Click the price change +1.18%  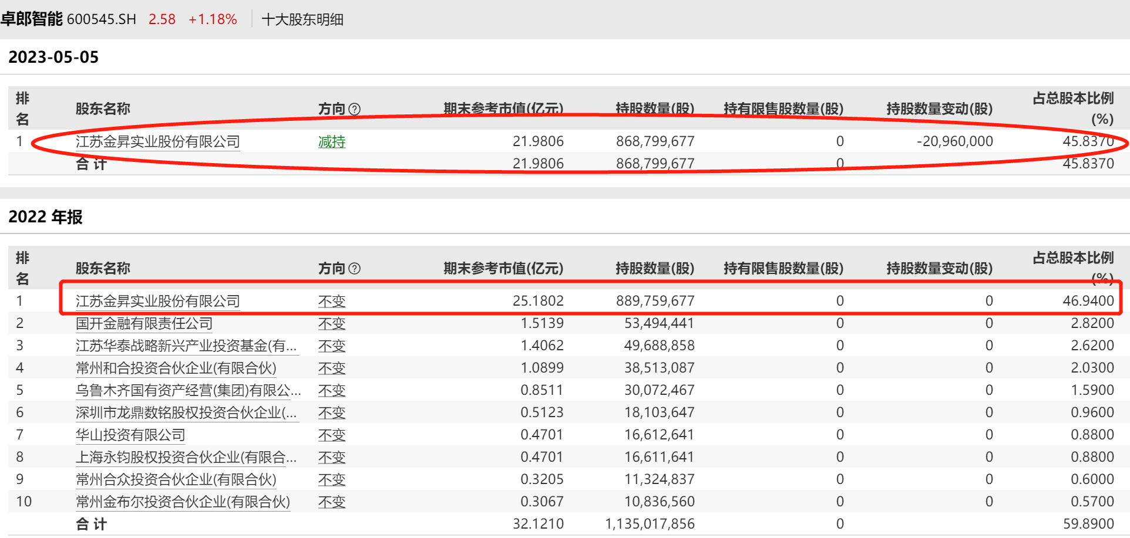point(213,19)
